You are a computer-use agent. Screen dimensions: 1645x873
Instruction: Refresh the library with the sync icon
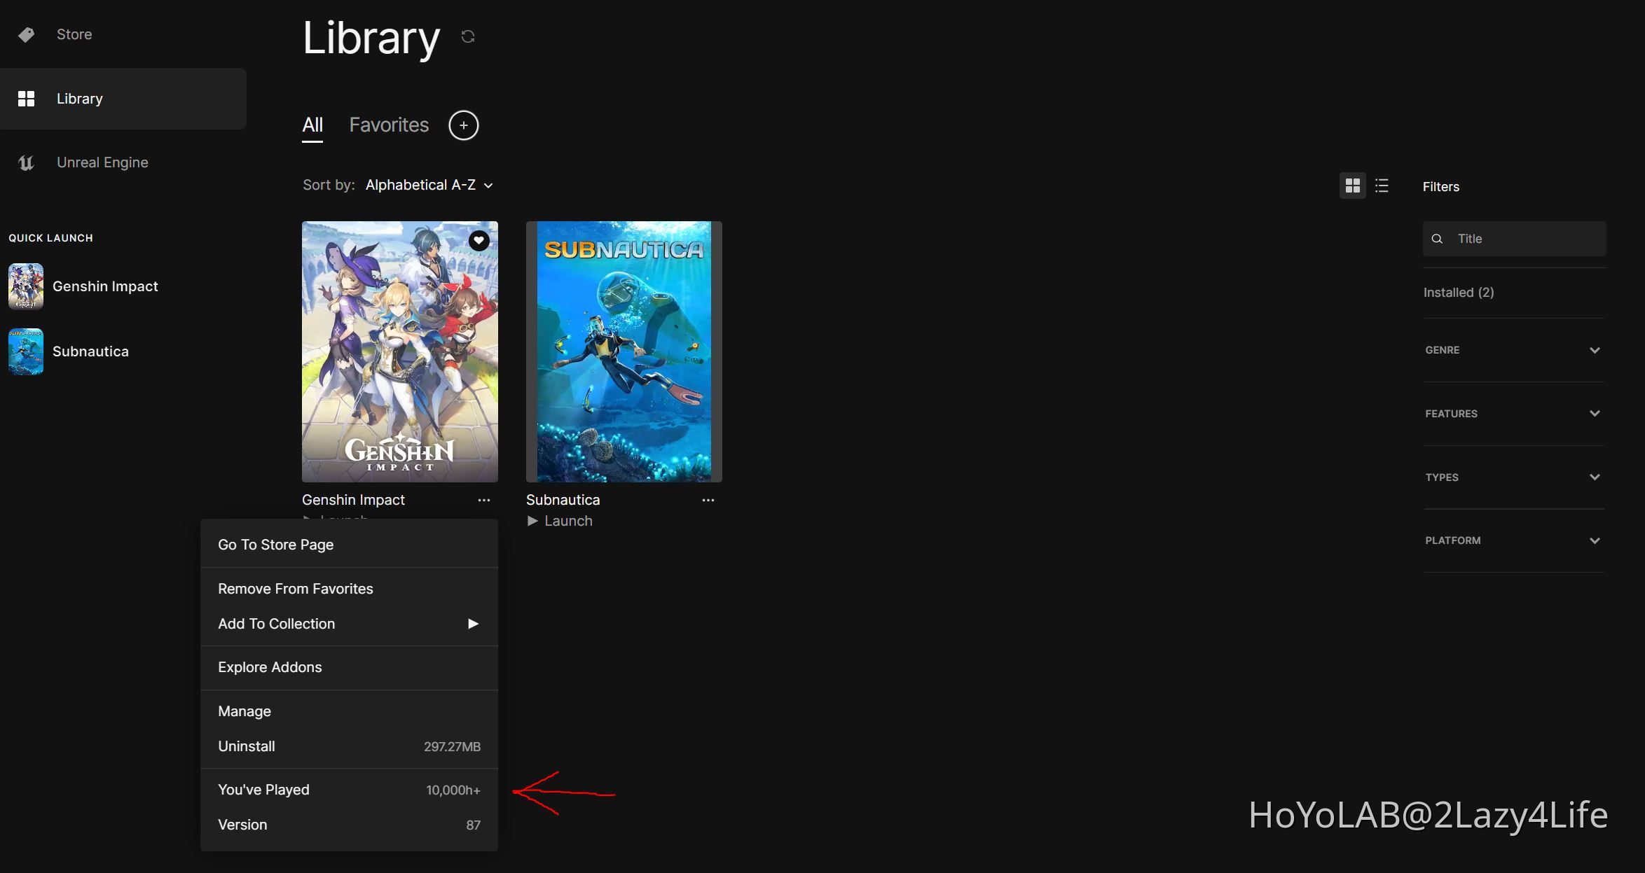467,36
